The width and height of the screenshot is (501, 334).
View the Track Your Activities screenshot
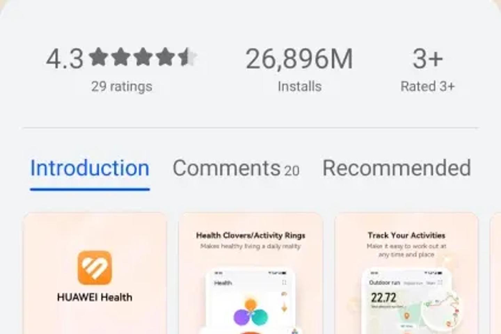(x=406, y=273)
